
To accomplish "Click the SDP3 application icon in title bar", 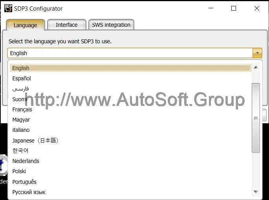I will (x=8, y=8).
